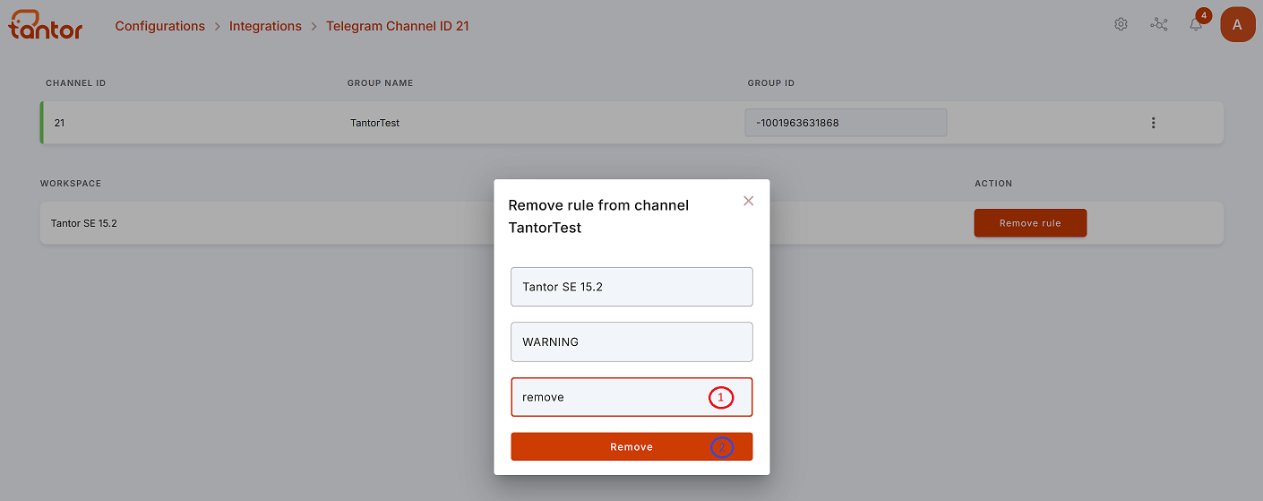Focus the 'remove' confirmation text field
1263x501 pixels.
631,397
